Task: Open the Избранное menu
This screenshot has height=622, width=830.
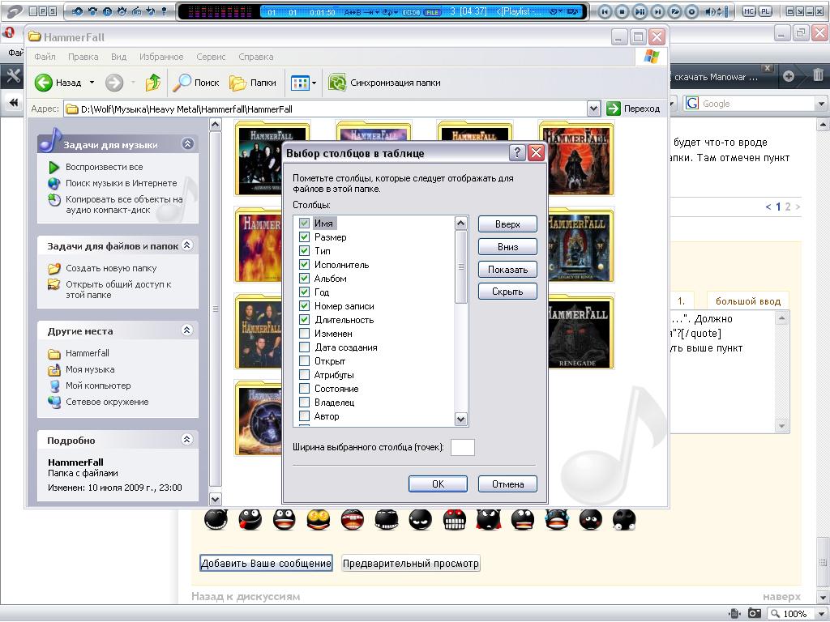Action: click(161, 57)
